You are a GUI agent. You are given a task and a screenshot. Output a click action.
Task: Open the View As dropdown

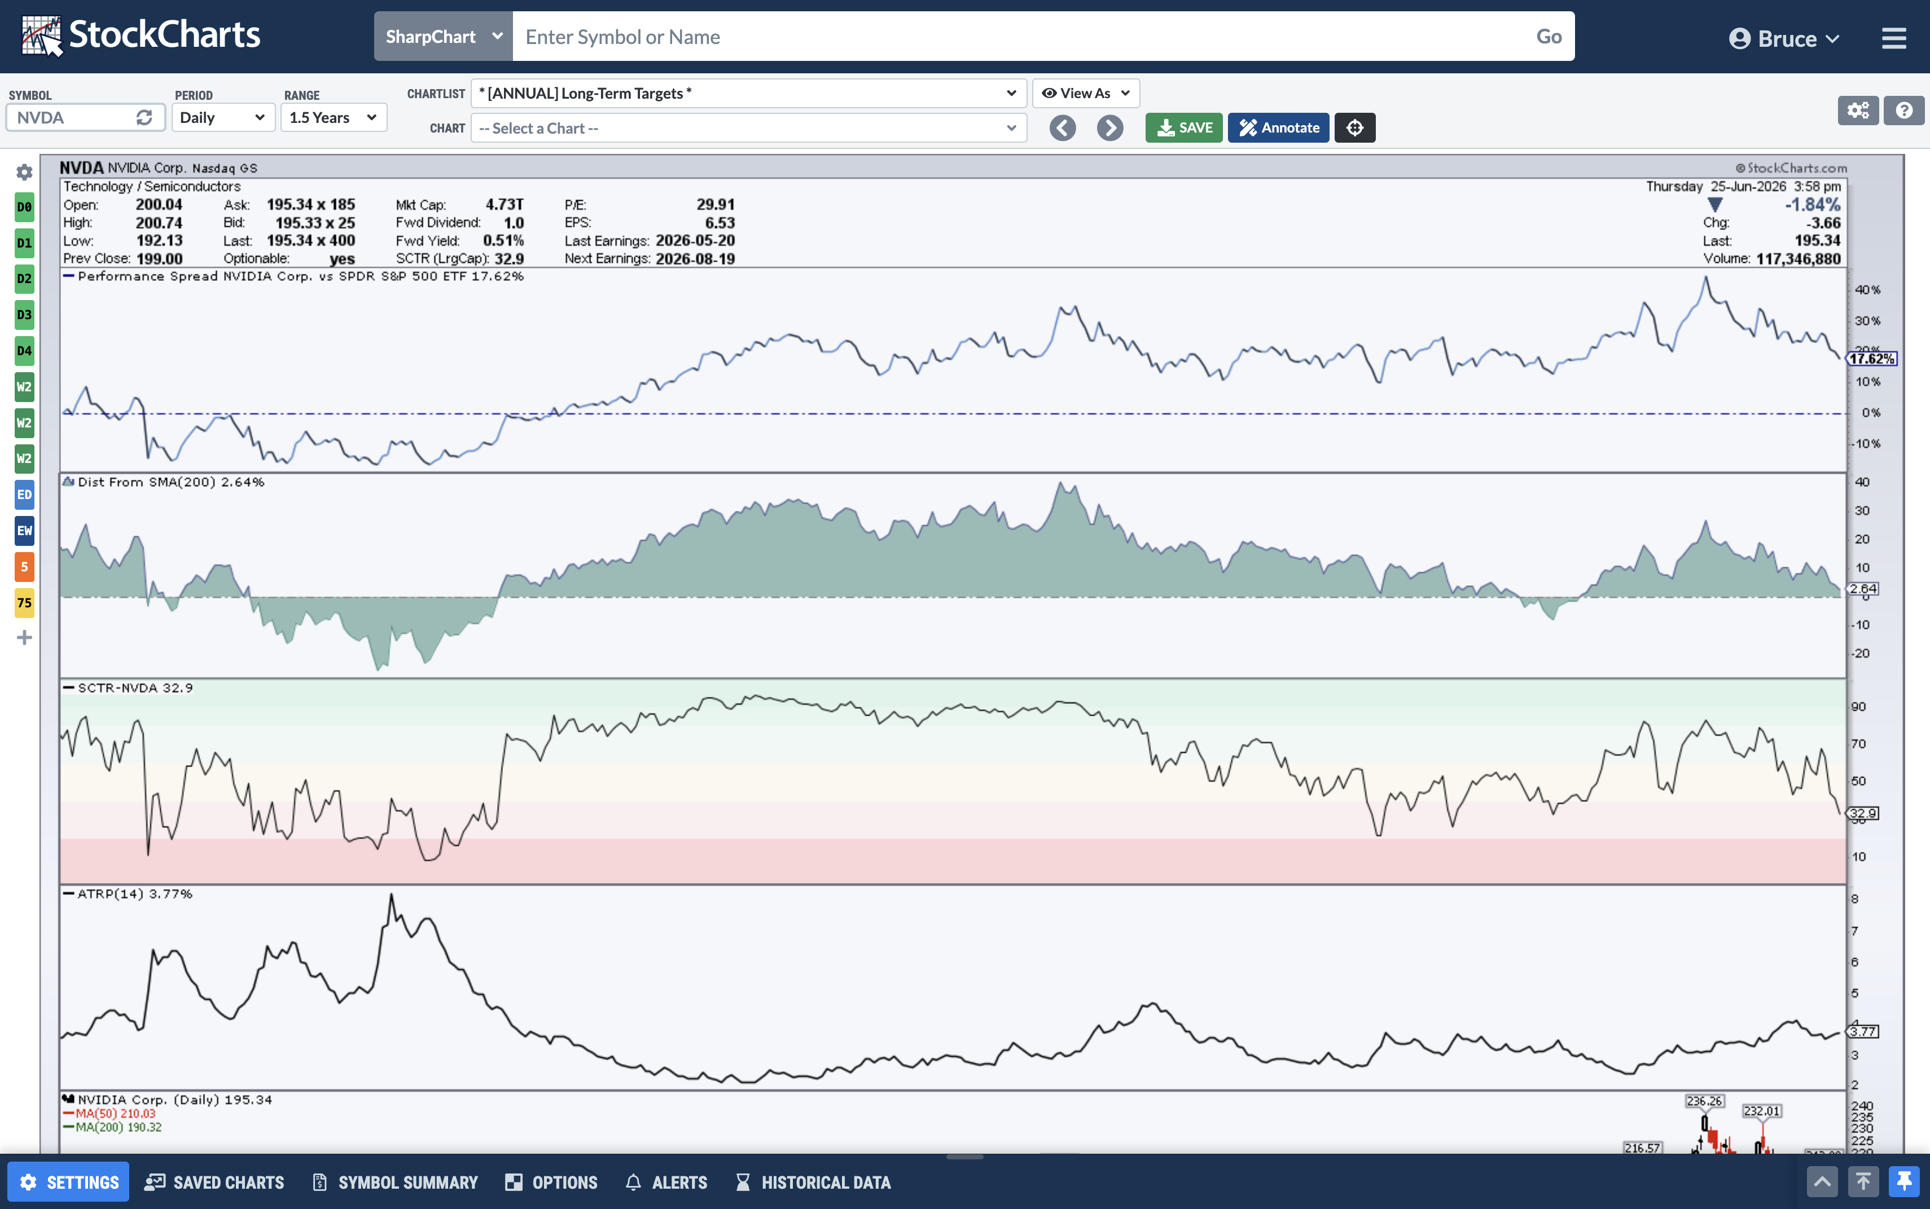(1086, 94)
